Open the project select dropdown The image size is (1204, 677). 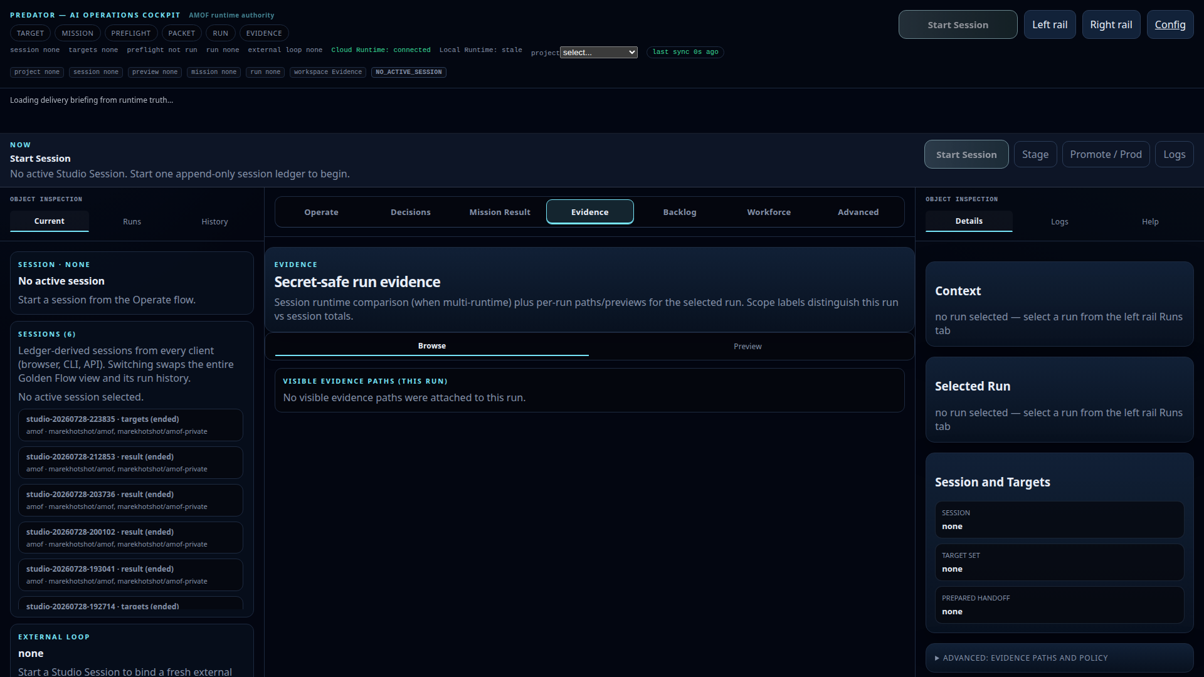(x=599, y=53)
